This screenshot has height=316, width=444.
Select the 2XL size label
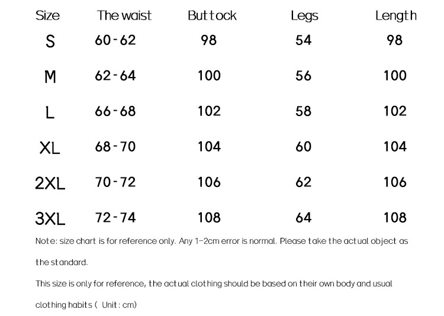[50, 183]
